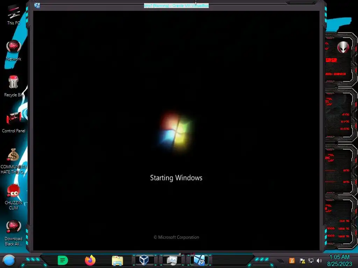Open the green notes app on the taskbar

[63, 260]
